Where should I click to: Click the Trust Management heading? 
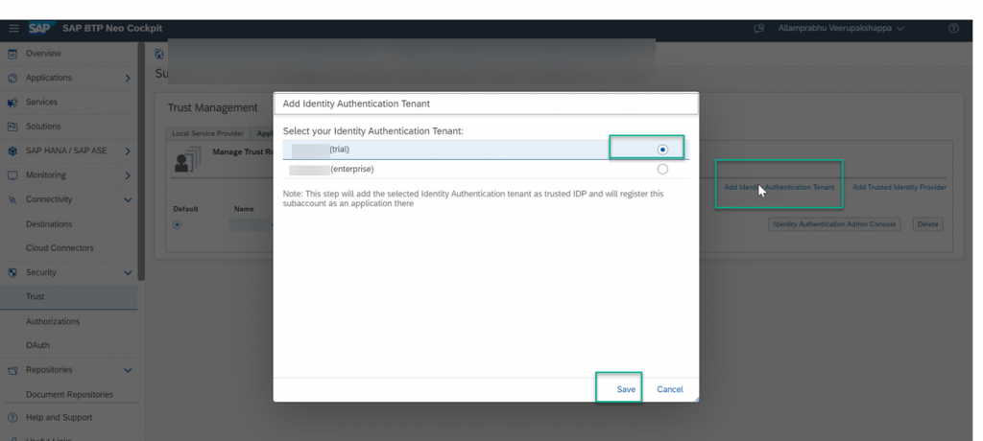[212, 107]
